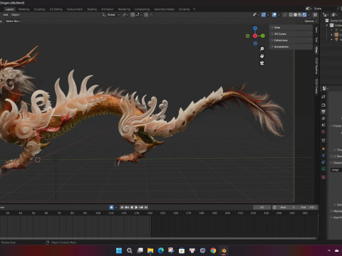Open the Scene properties tab
This screenshot has height=256, width=342.
click(323, 125)
